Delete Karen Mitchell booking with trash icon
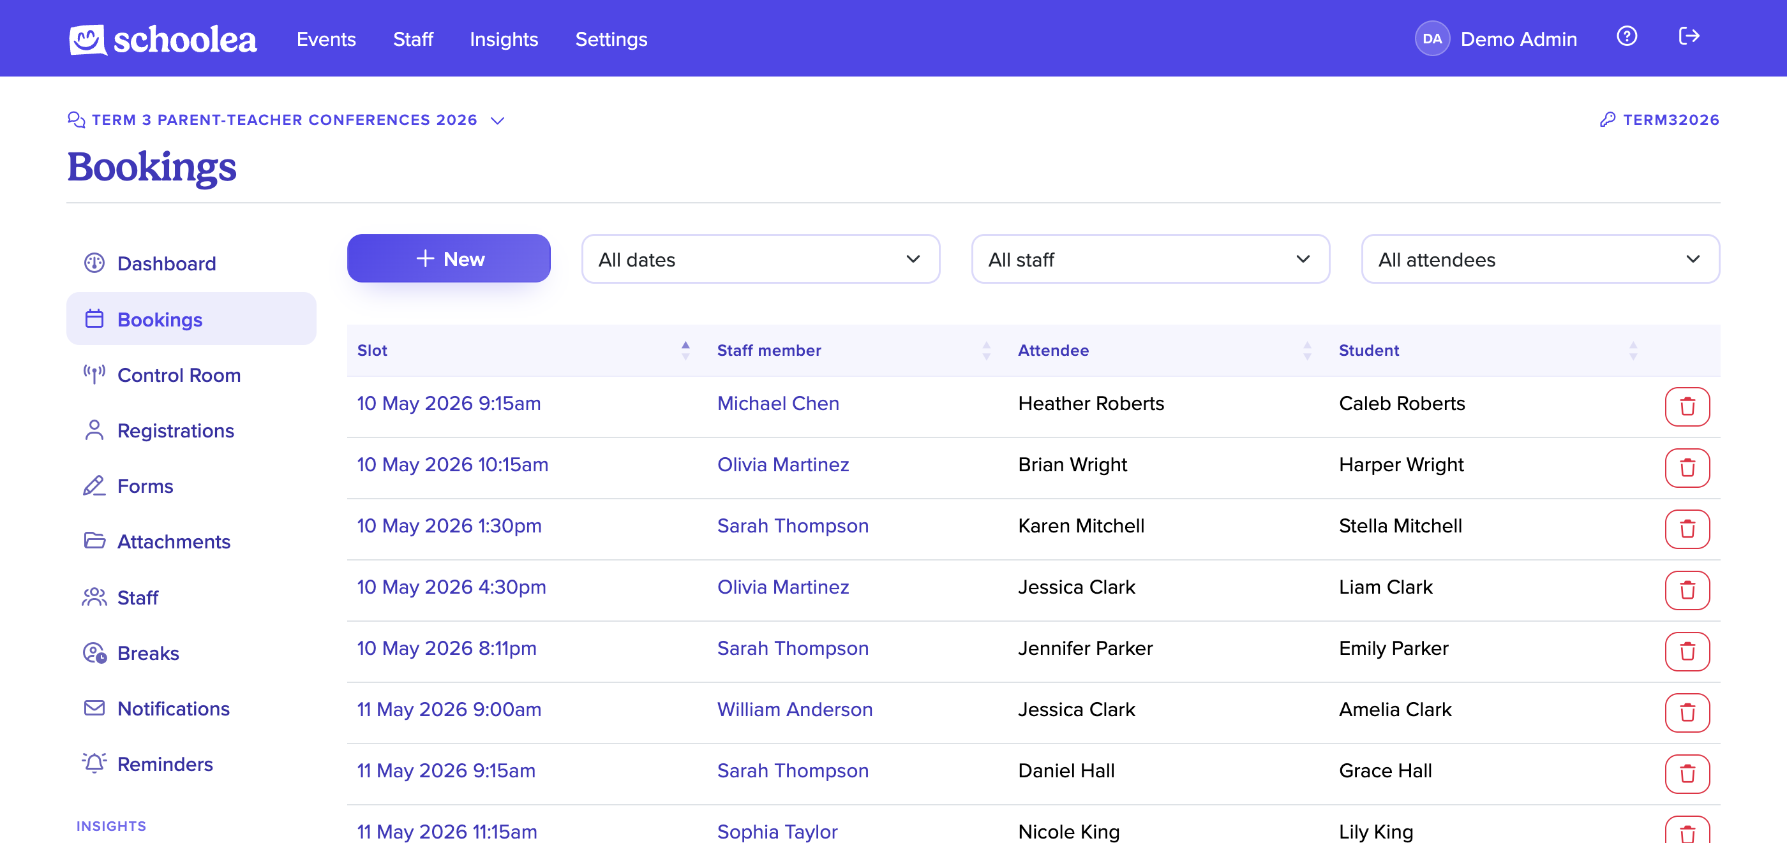The height and width of the screenshot is (843, 1787). (x=1687, y=529)
